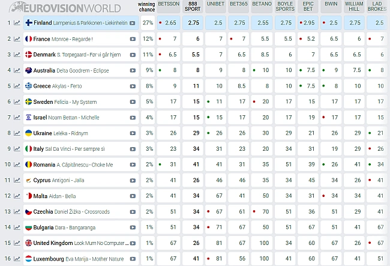The image size is (390, 266).
Task: Play the video for Sweden's My System
Action: pyautogui.click(x=133, y=102)
